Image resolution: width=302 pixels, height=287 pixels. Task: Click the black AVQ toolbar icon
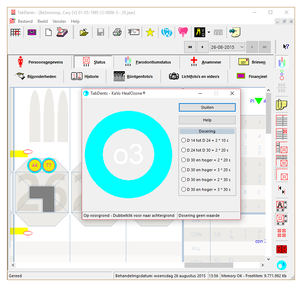(200, 32)
